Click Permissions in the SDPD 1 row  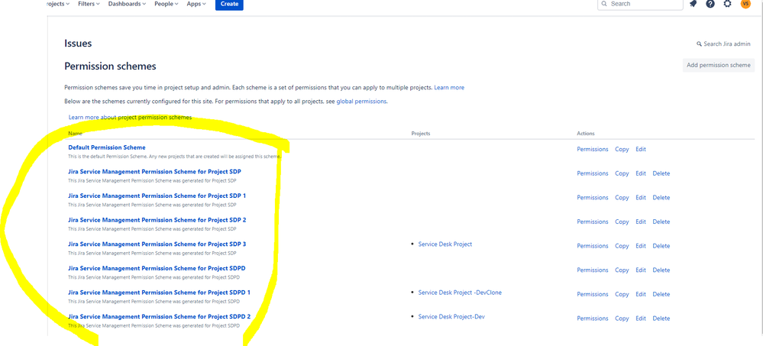593,294
